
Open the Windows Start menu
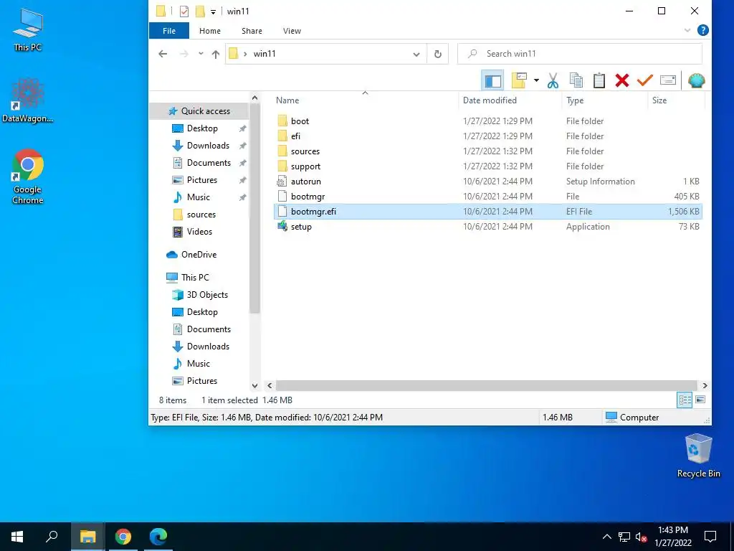pos(17,537)
